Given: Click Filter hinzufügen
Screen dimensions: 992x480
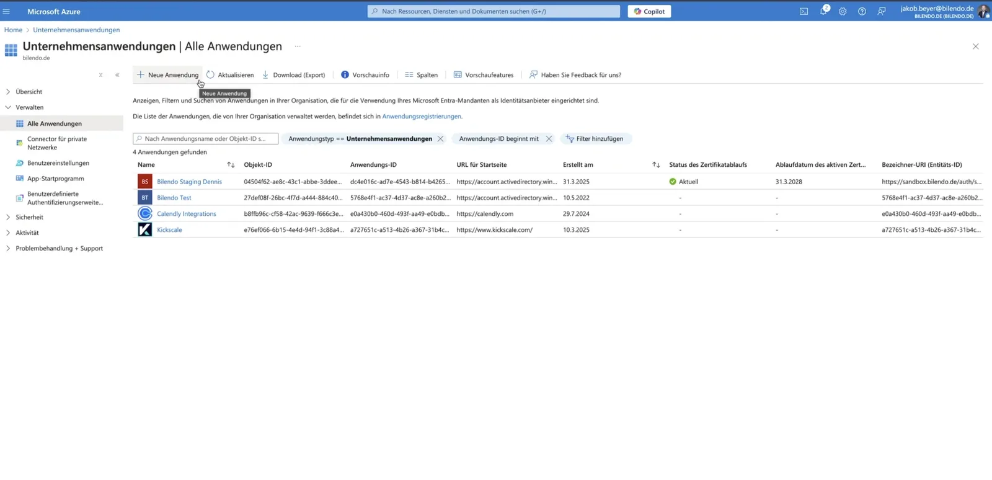Looking at the screenshot, I should (595, 139).
